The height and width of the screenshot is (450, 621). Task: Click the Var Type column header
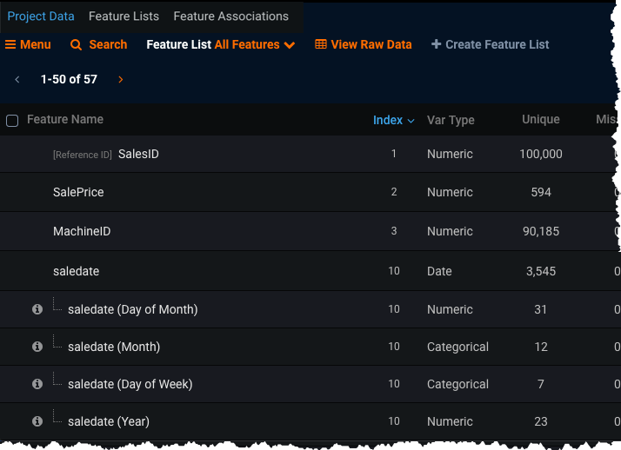pyautogui.click(x=451, y=121)
